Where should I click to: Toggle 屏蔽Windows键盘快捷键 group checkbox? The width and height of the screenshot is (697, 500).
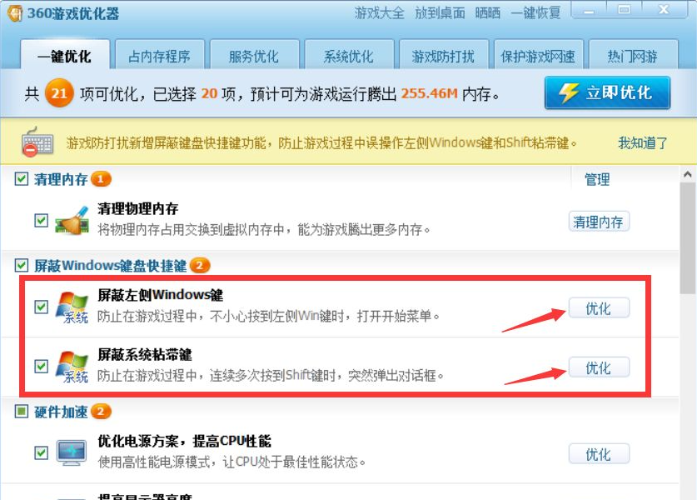(22, 265)
